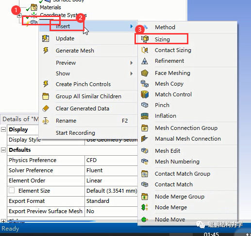Click the Mesh Numbering icon
Screen dimensions: 251x236
(x=145, y=162)
